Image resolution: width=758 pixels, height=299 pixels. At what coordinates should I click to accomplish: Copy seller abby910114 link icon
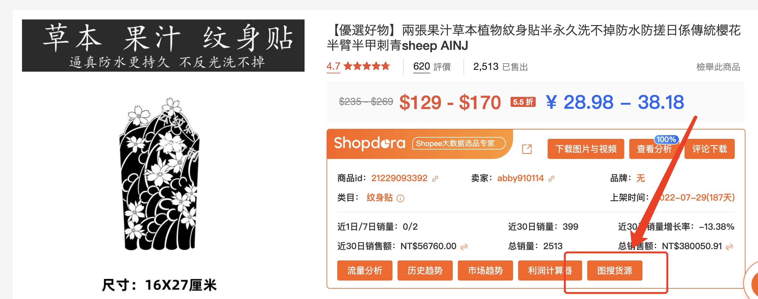551,179
